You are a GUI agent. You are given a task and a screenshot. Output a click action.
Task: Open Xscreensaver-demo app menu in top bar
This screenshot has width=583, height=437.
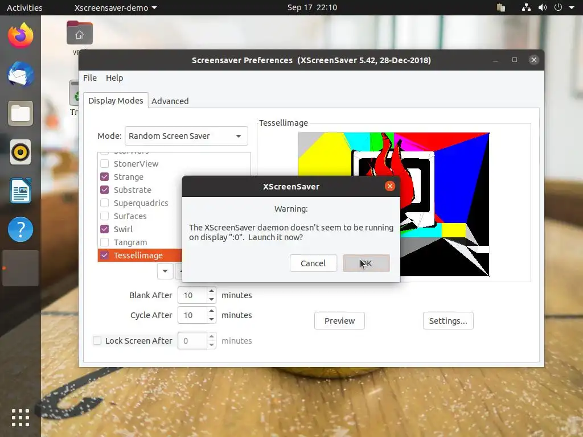coord(115,7)
